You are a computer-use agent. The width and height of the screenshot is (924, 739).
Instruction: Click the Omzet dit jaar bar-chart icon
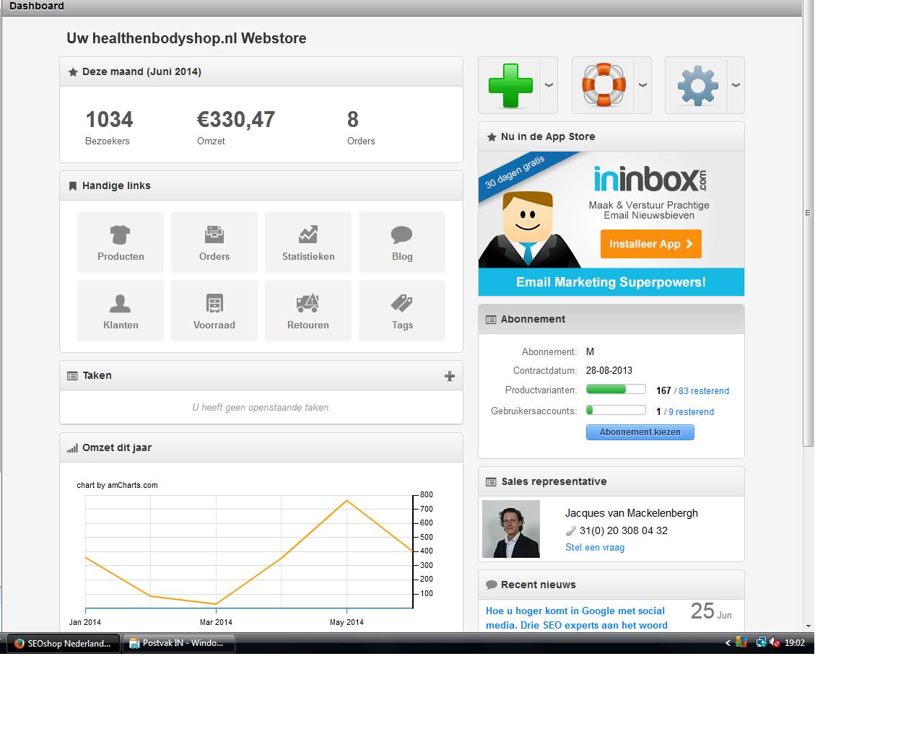pyautogui.click(x=72, y=448)
